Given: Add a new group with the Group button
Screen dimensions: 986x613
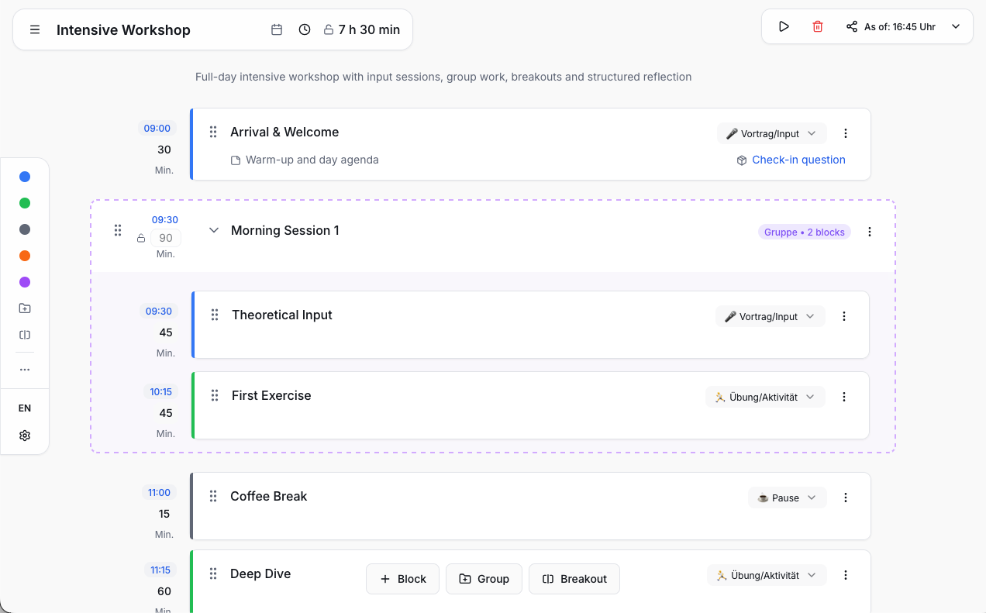Looking at the screenshot, I should coord(484,579).
